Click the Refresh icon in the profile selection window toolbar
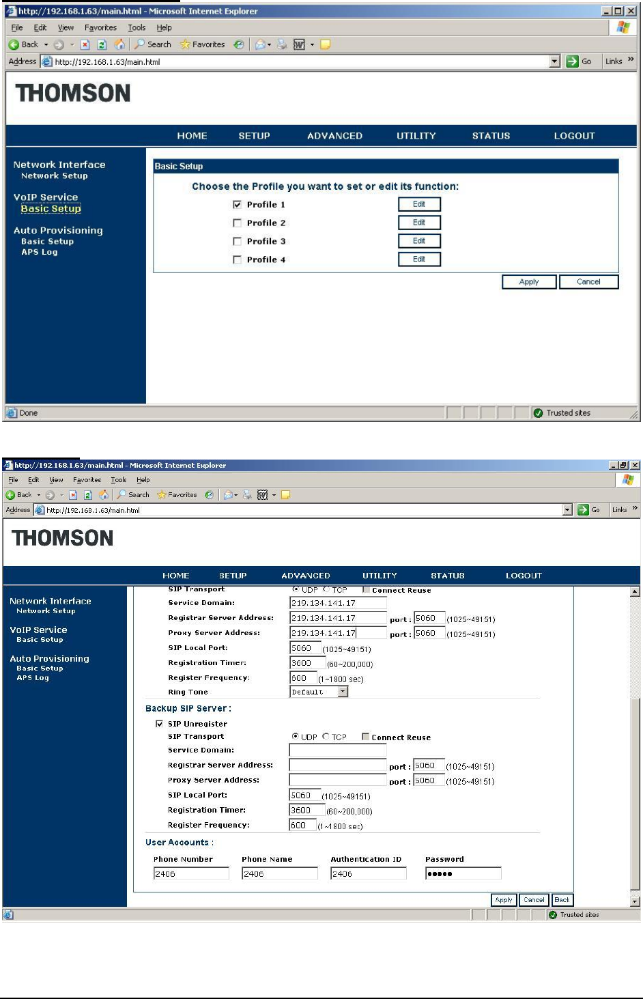 tap(102, 44)
